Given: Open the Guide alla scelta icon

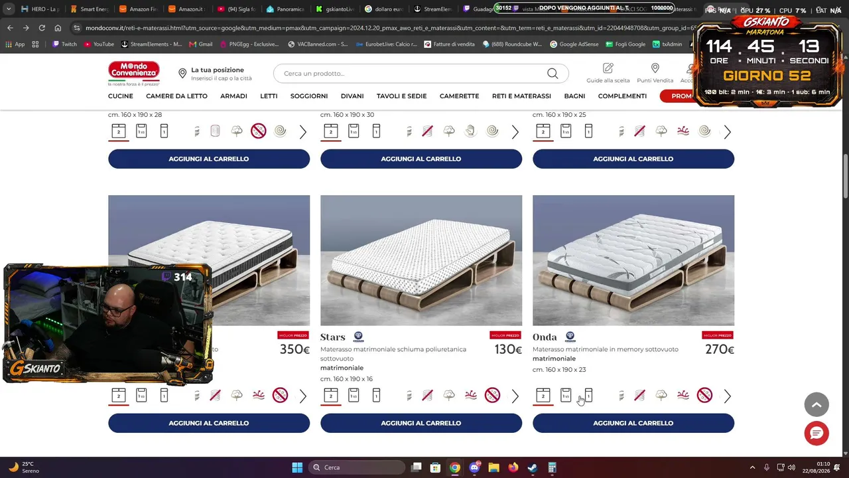Looking at the screenshot, I should [x=608, y=68].
